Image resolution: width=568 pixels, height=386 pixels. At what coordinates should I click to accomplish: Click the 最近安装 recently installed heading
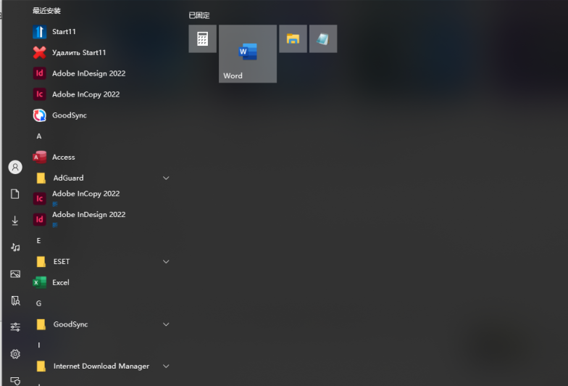[46, 10]
